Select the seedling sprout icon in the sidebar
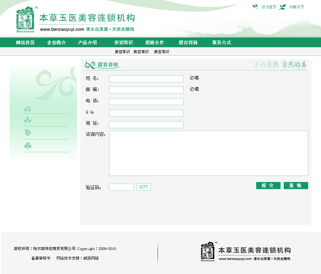 pyautogui.click(x=28, y=120)
